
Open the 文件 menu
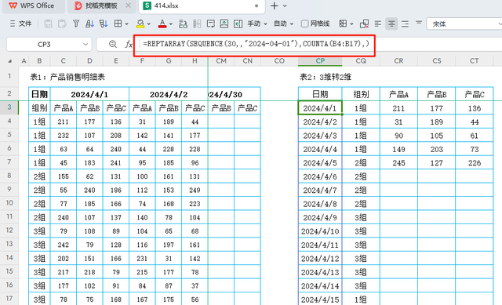[21, 24]
